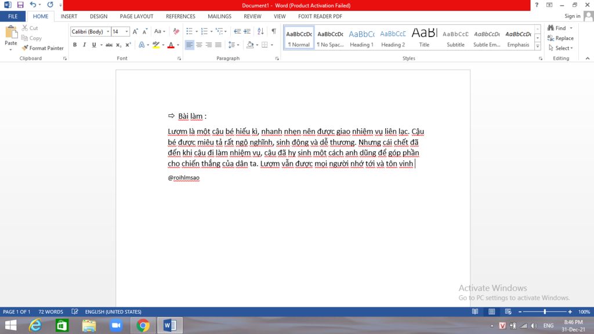This screenshot has width=594, height=334.
Task: Increase paragraph indent
Action: click(247, 31)
